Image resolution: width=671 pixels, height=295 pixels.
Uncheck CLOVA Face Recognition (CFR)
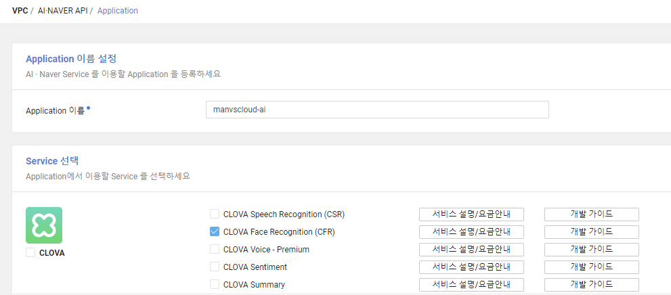[x=215, y=232]
